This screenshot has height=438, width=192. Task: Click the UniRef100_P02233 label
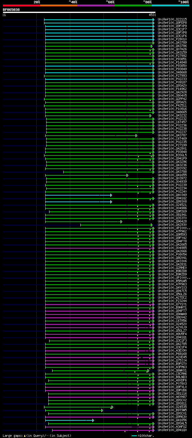(172, 79)
